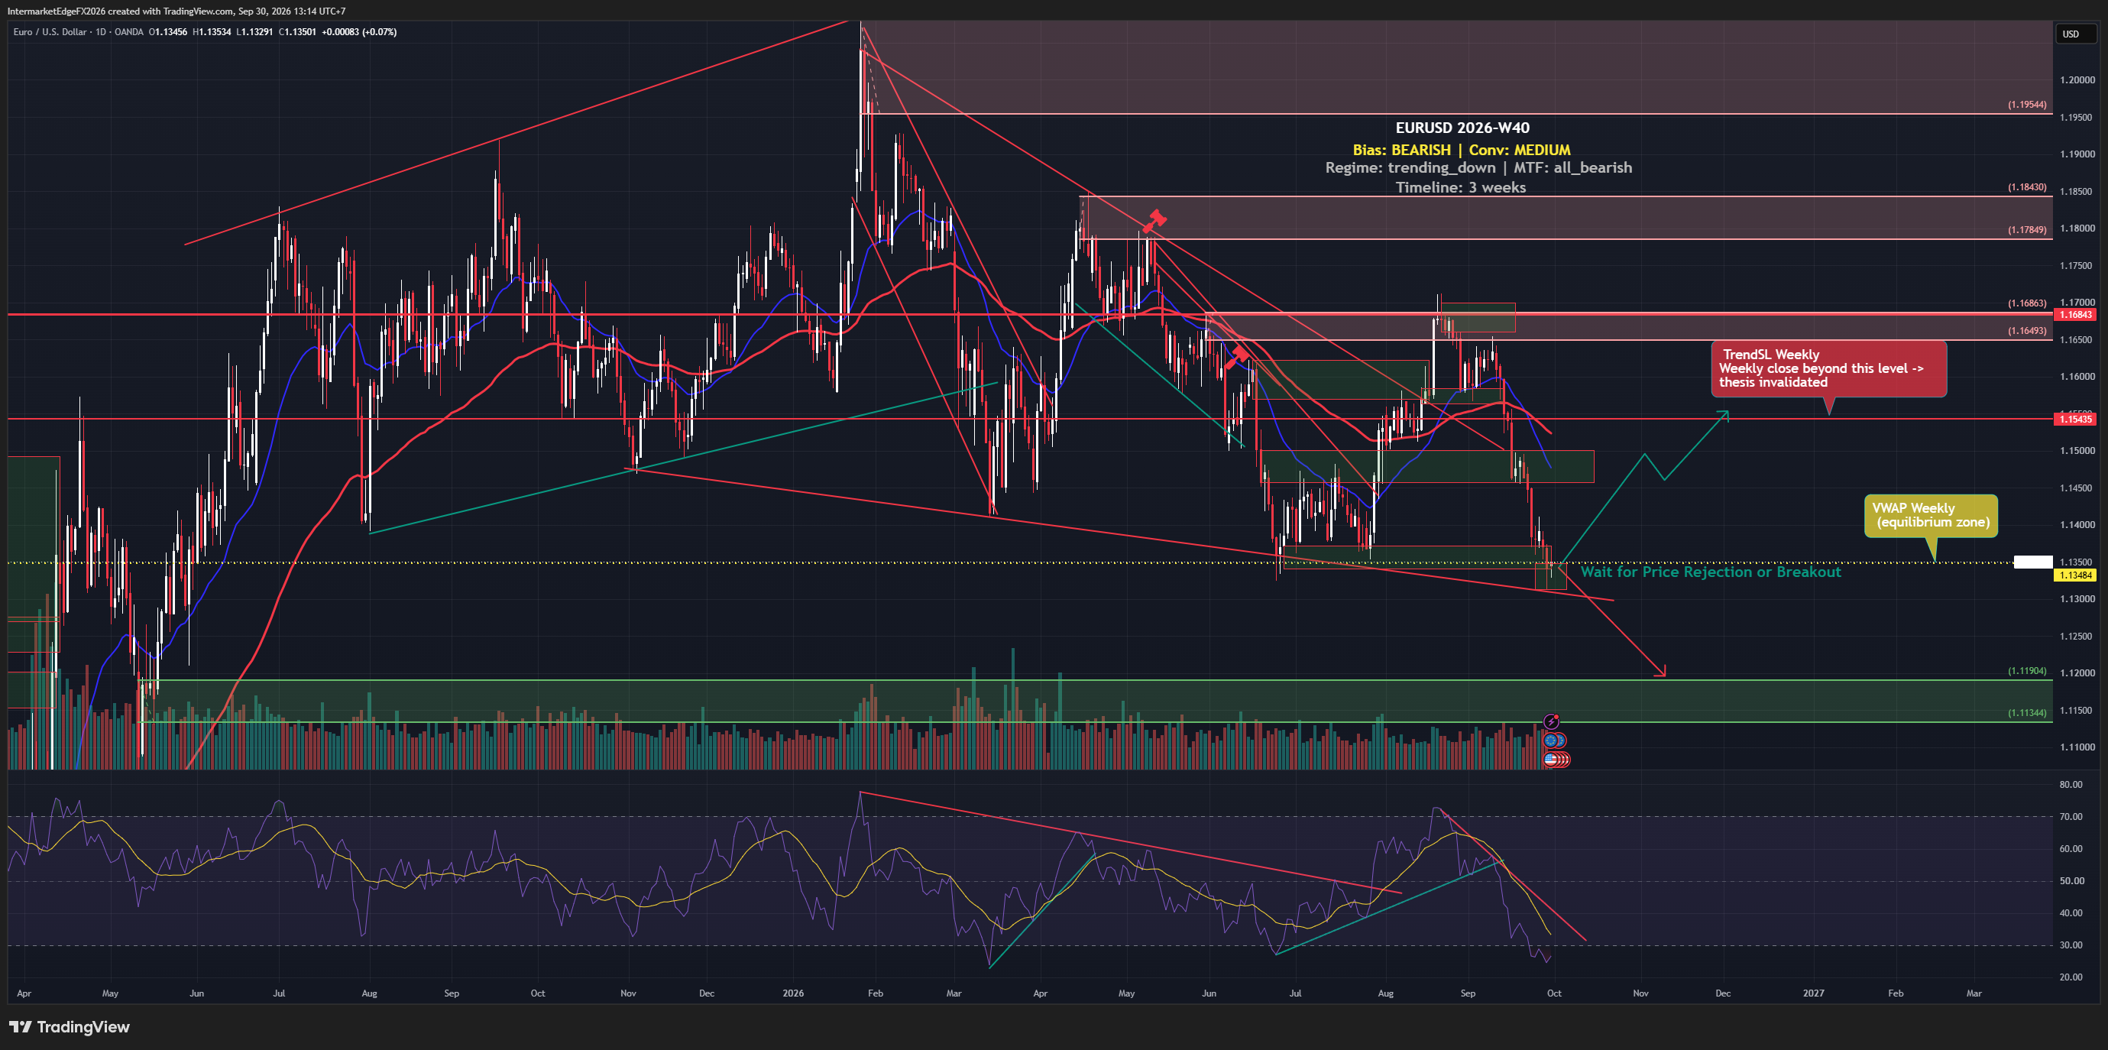
Task: Click the purple lightning news event icon
Action: (1551, 721)
